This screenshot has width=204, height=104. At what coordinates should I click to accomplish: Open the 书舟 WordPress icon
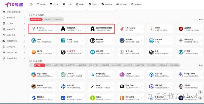tap(34, 40)
